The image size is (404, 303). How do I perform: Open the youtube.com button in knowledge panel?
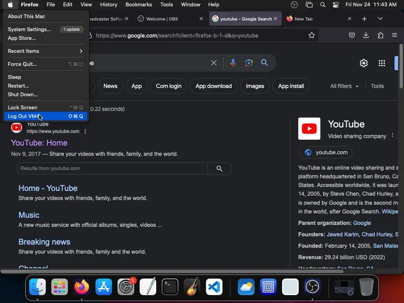tap(325, 152)
